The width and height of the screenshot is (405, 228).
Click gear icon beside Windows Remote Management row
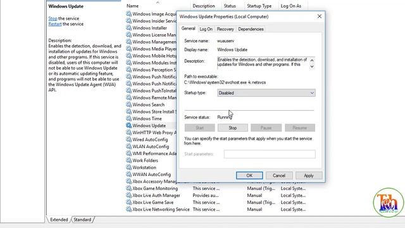[x=128, y=98]
